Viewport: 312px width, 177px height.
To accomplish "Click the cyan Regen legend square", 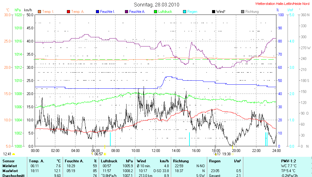I will pyautogui.click(x=185, y=12).
